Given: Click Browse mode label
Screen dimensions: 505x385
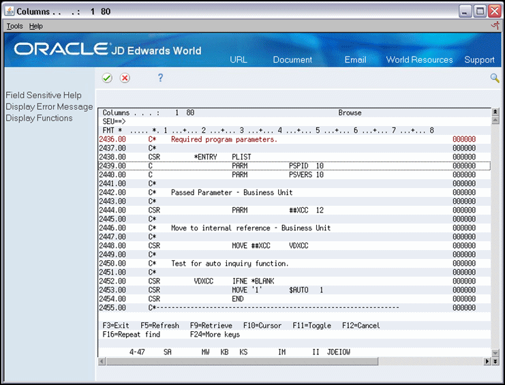Looking at the screenshot, I should pyautogui.click(x=350, y=112).
